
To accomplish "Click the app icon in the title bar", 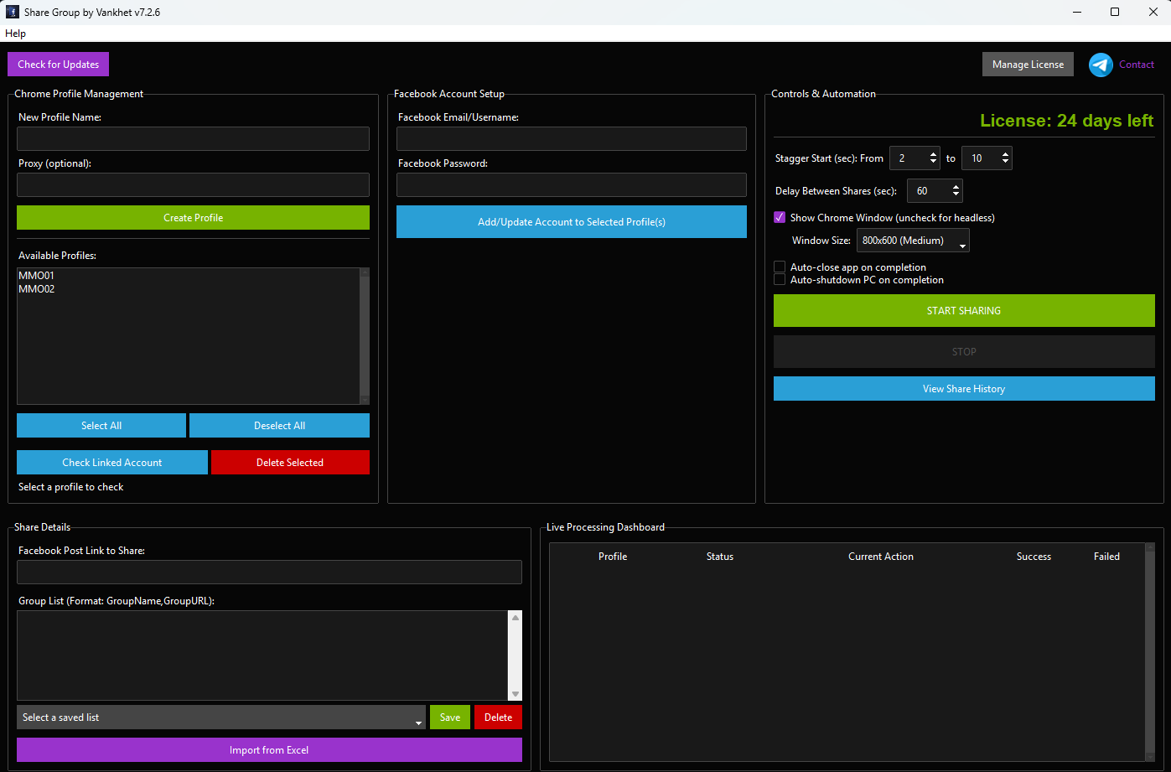I will 12,13.
